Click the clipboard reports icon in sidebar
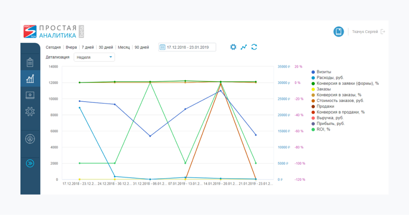The height and width of the screenshot is (215, 409). tap(30, 62)
